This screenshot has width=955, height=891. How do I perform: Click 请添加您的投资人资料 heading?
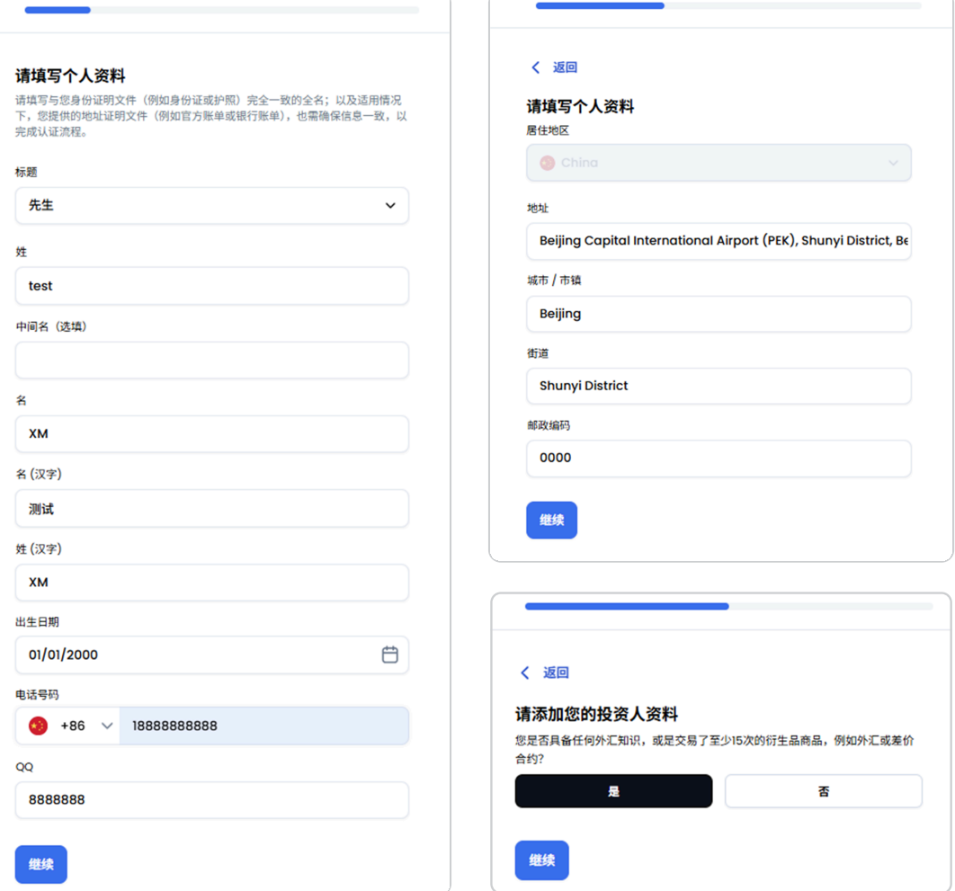(596, 714)
